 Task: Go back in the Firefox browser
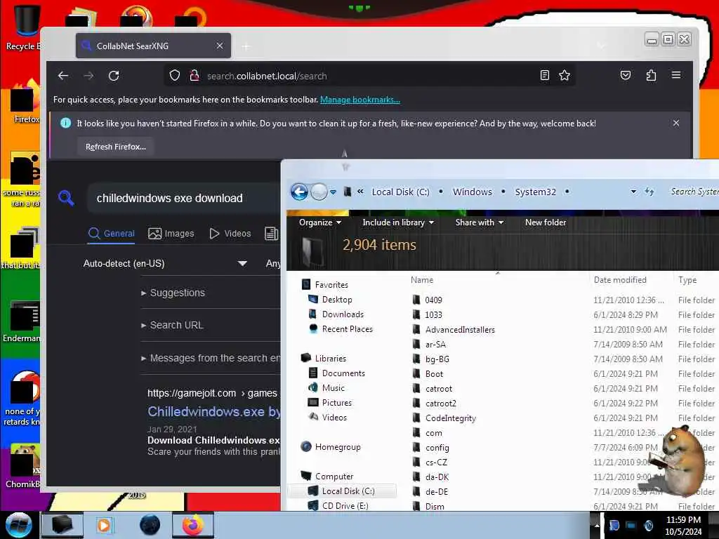[x=63, y=76]
